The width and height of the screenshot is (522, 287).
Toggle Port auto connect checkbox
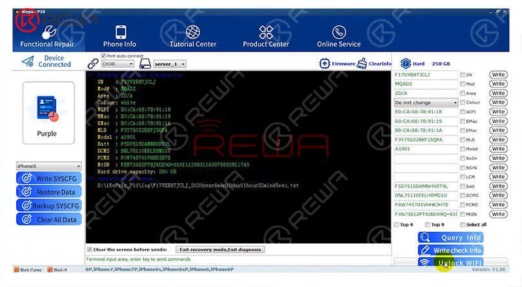[x=103, y=55]
